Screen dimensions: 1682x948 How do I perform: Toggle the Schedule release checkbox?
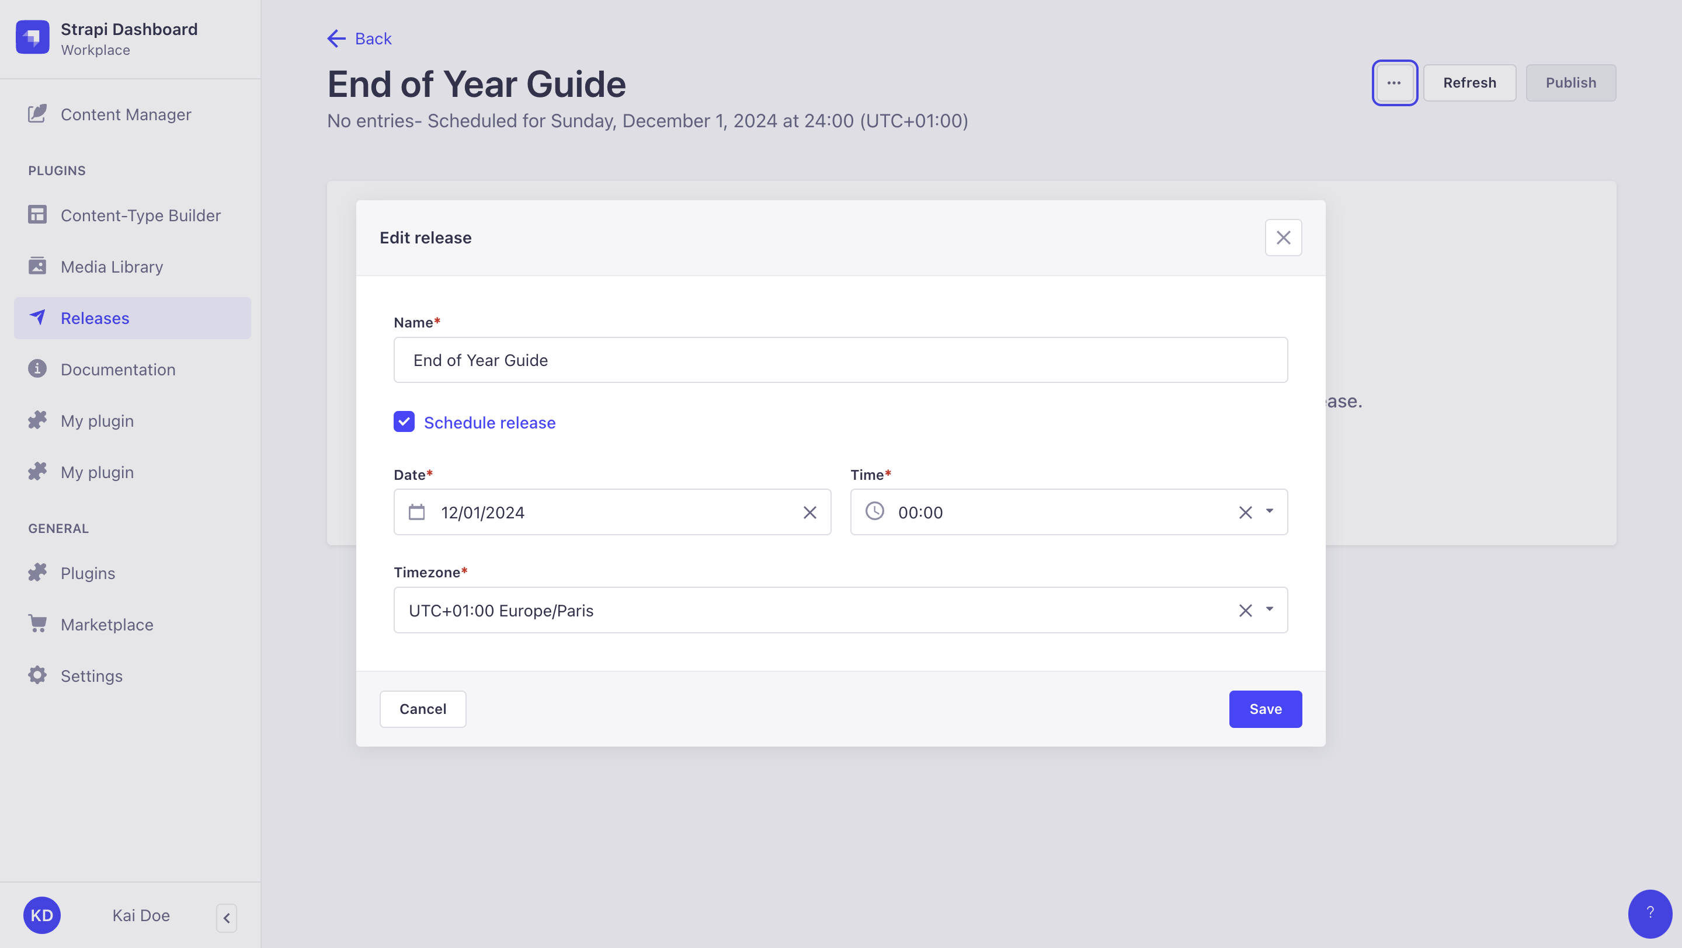coord(404,421)
